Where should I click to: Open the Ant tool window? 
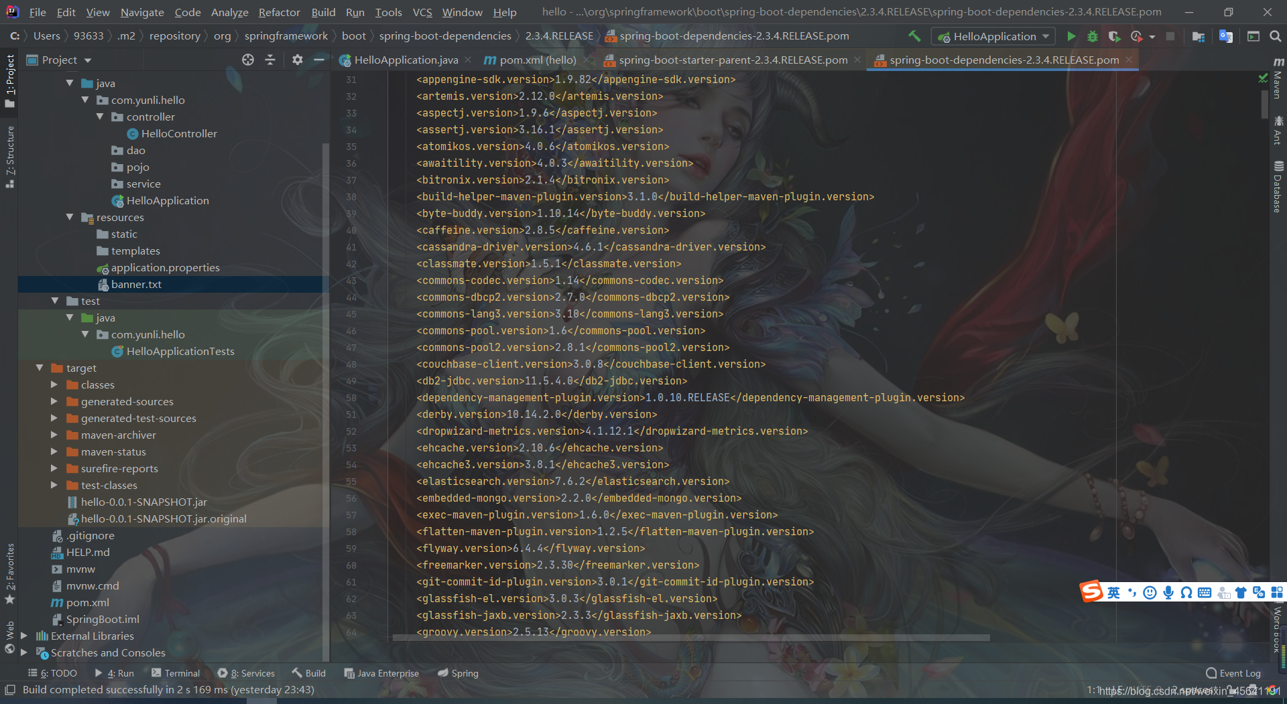[1278, 130]
